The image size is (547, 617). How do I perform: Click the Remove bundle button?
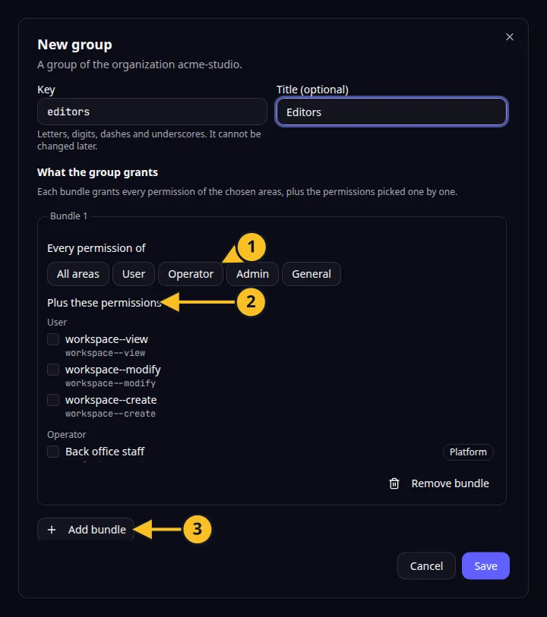[x=439, y=483]
